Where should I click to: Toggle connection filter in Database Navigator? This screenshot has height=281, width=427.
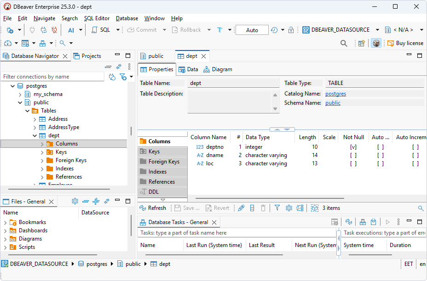click(123, 77)
